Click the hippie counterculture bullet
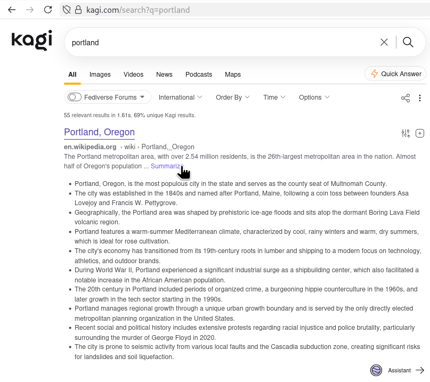Screen dimensions: 430x382 tap(246, 294)
